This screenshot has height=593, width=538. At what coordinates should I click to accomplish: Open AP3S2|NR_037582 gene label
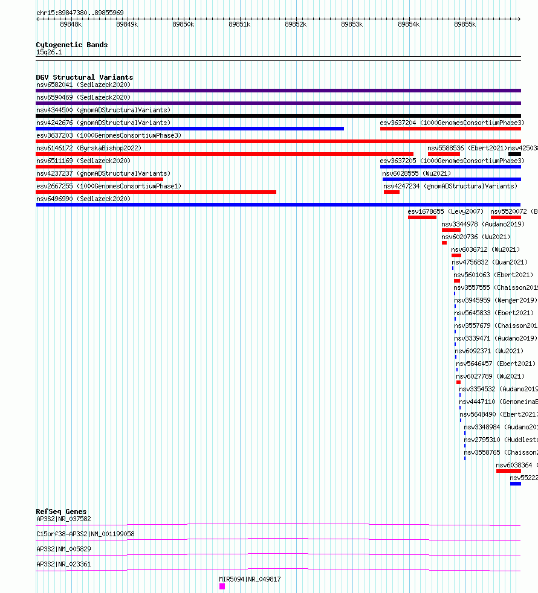[x=63, y=519]
